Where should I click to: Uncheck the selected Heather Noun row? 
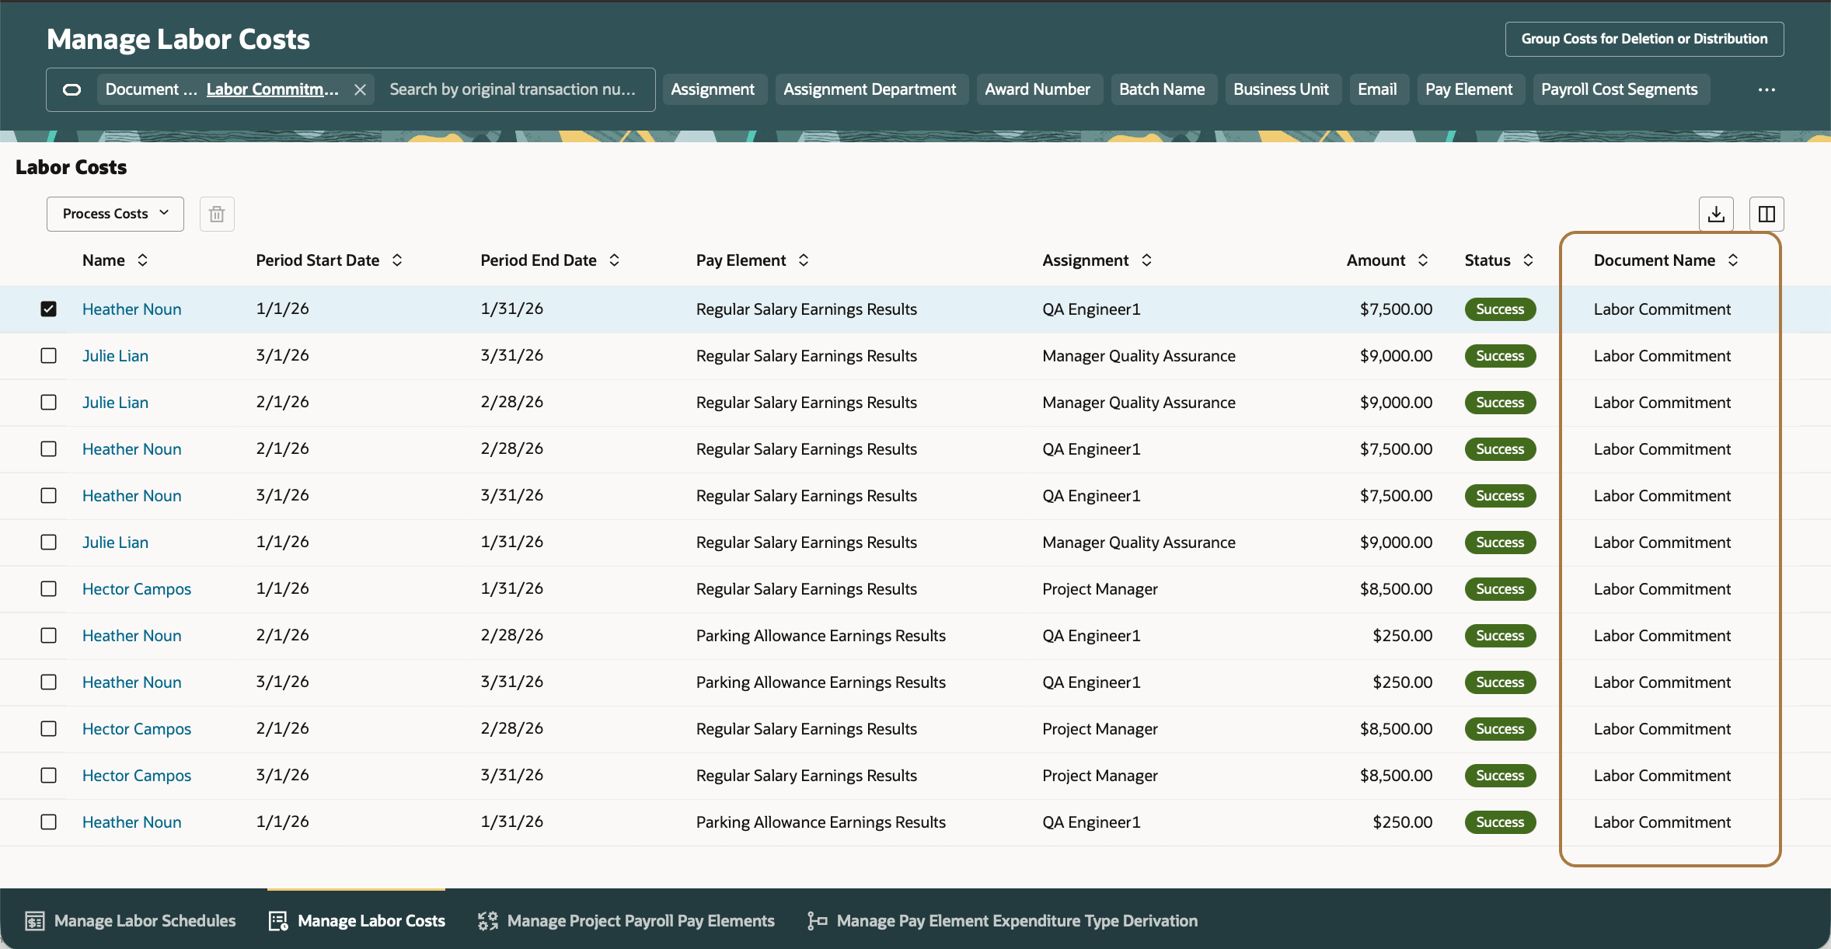[48, 309]
